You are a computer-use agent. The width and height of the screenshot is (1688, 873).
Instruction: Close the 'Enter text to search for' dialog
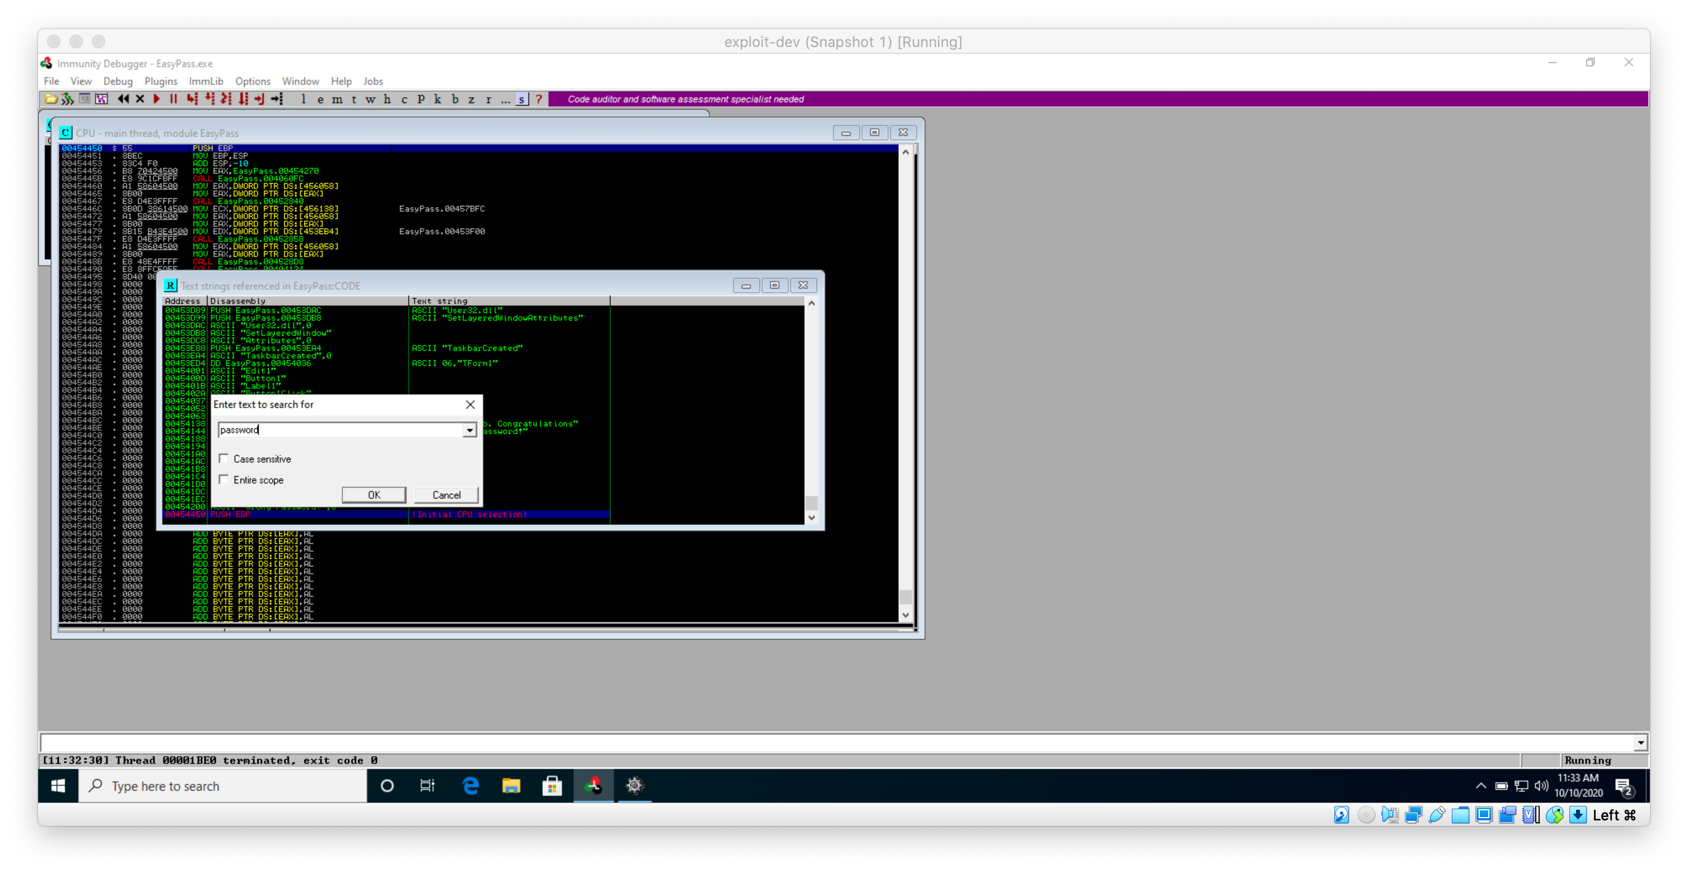click(470, 405)
